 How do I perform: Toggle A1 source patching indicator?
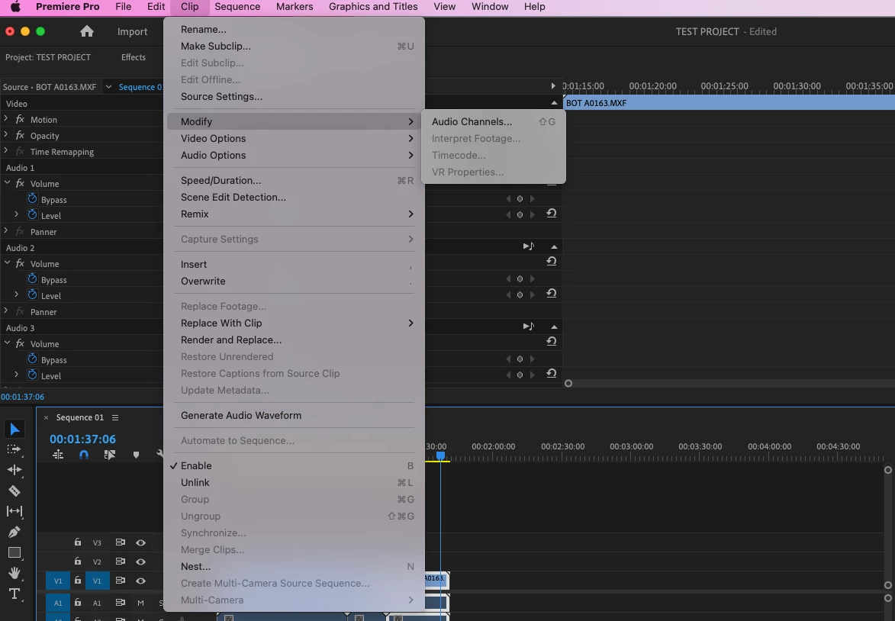point(58,603)
